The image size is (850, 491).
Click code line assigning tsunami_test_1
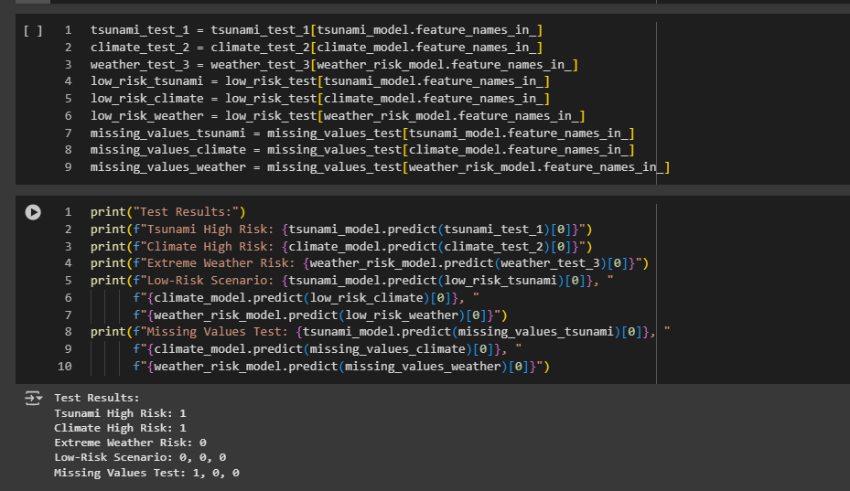(317, 30)
